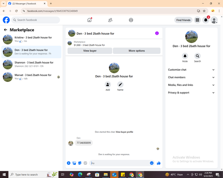Viewport: 223px width, 178px height.
Task: Reload the page in Chrome
Action: [x=17, y=11]
